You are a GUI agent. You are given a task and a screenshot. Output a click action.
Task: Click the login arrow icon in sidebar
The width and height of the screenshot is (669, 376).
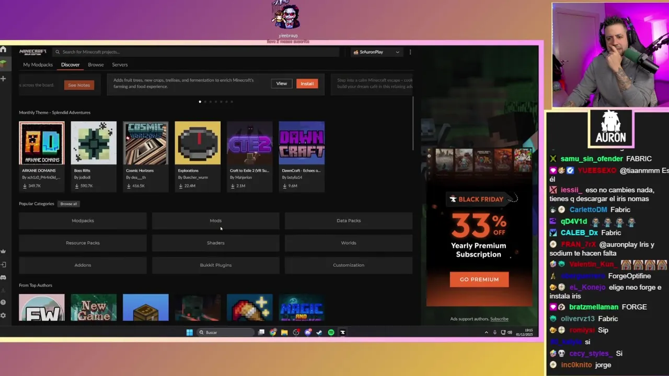tap(3, 265)
